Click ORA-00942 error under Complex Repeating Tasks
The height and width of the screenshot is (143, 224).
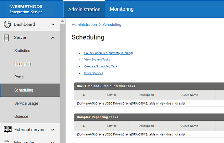[131, 134]
